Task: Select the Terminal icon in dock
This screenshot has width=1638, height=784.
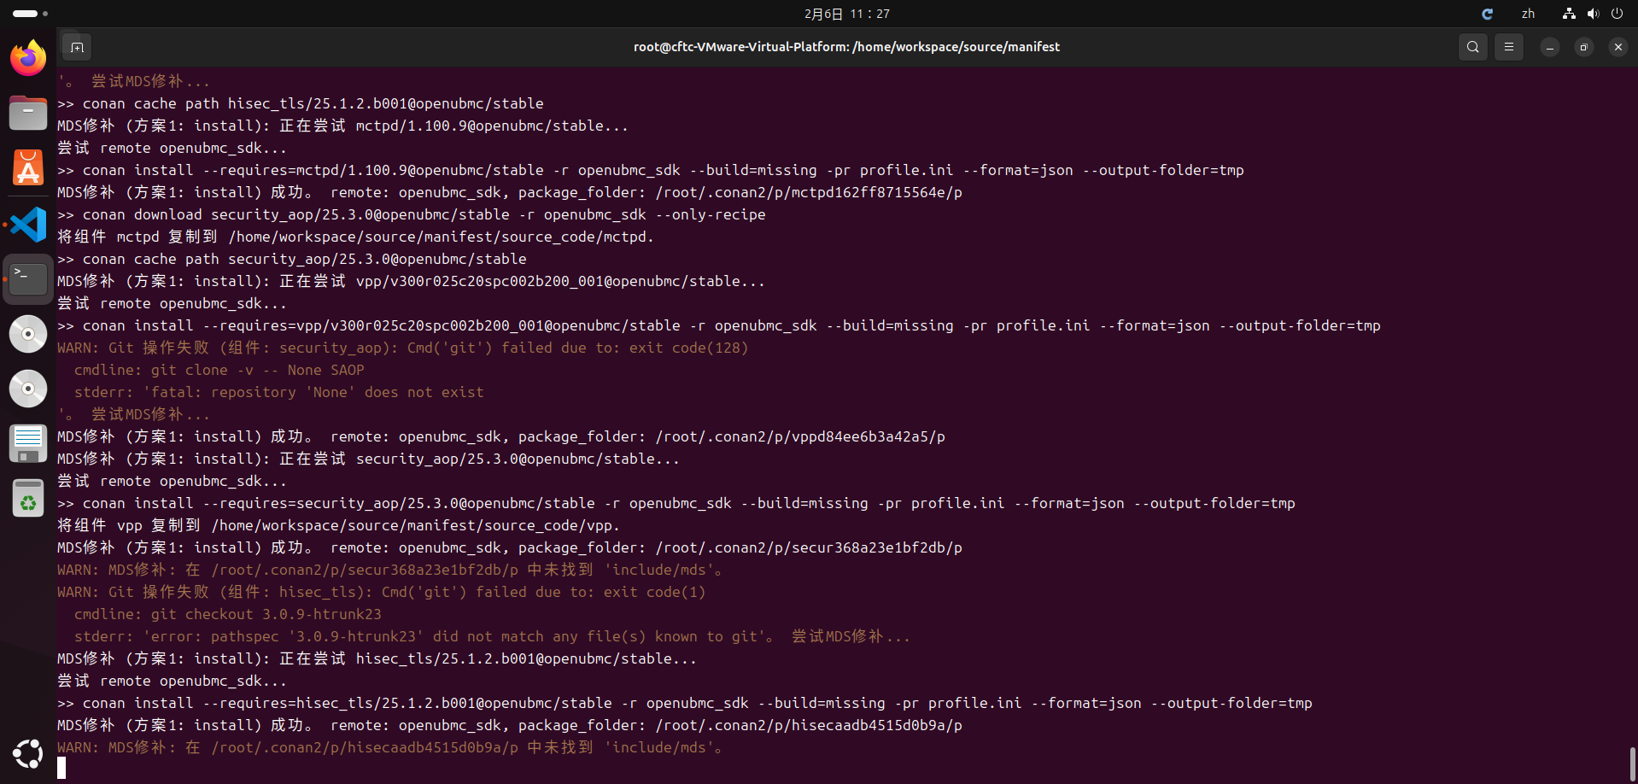Action: 28,278
